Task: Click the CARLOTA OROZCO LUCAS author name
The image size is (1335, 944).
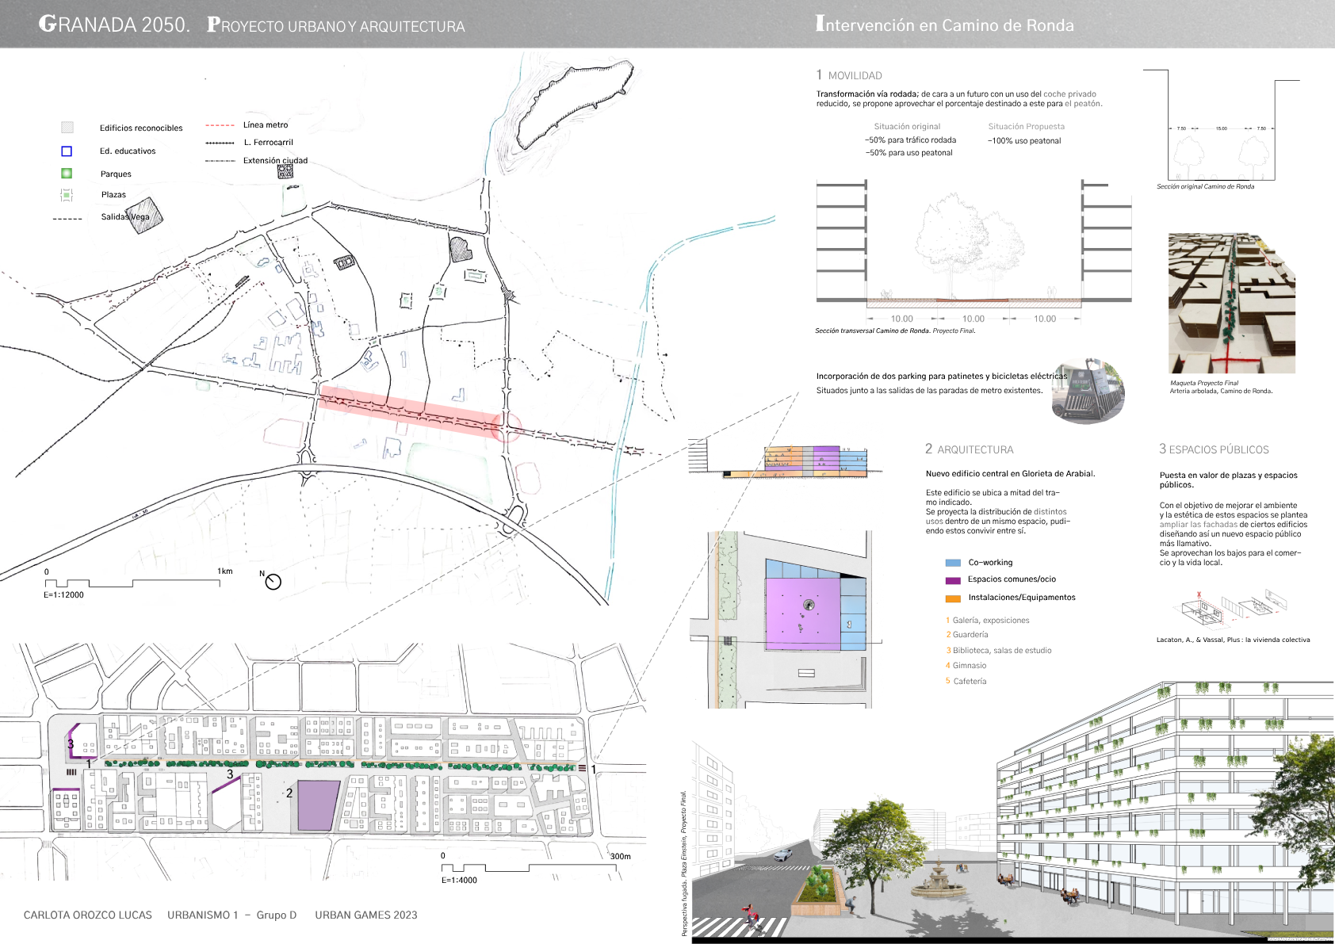Action: coord(88,915)
